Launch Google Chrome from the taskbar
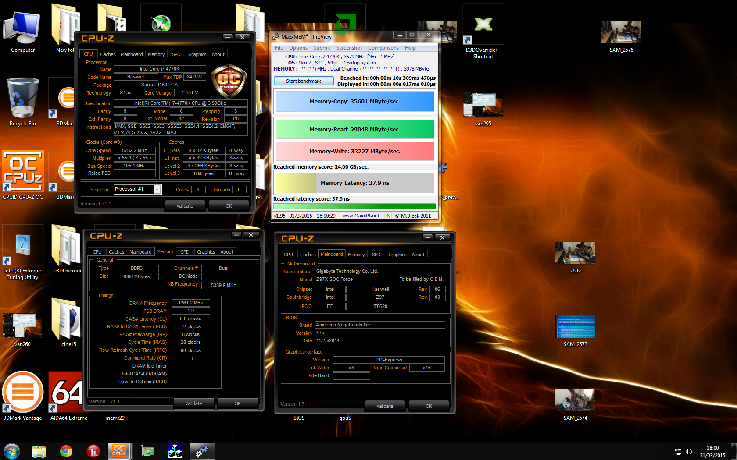Image resolution: width=737 pixels, height=460 pixels. pos(66,451)
